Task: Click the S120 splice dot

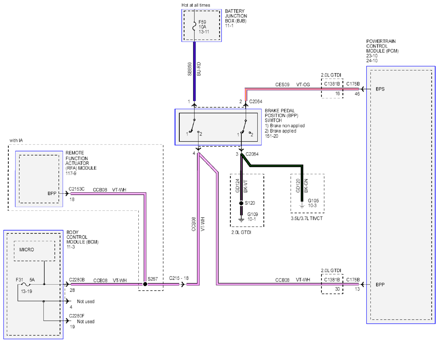Action: pos(241,203)
